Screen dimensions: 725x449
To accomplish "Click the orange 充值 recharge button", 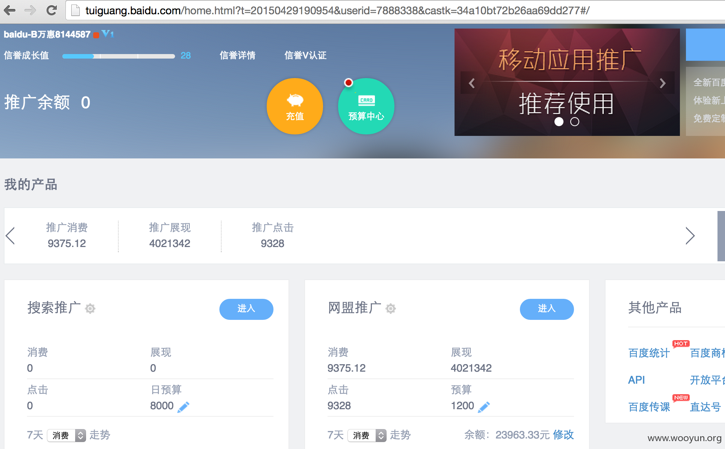I will coord(295,106).
